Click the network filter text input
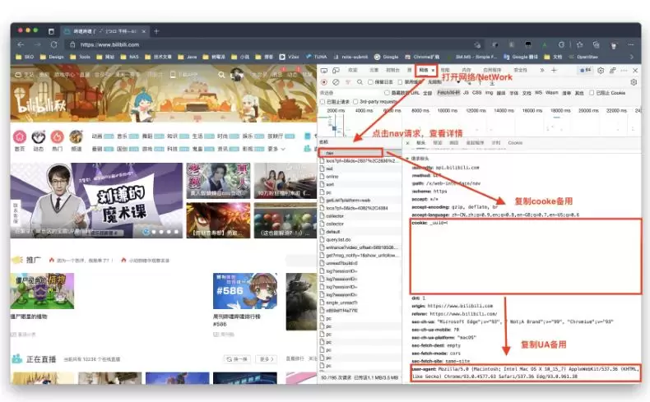This screenshot has height=402, width=650. [351, 93]
